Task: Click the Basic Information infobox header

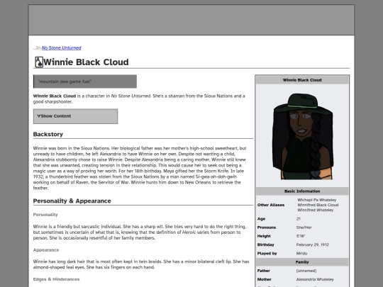Action: point(302,191)
